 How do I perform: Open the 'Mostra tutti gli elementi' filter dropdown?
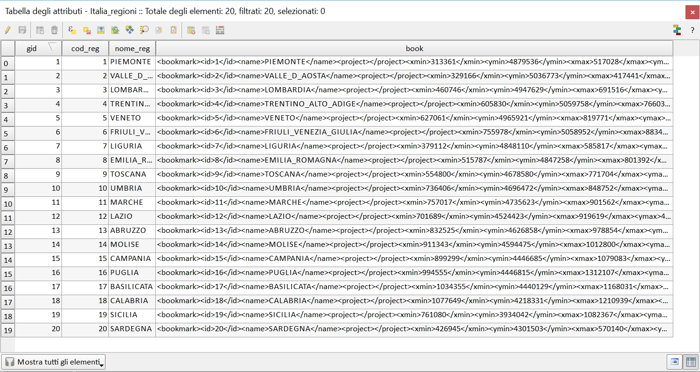click(53, 362)
